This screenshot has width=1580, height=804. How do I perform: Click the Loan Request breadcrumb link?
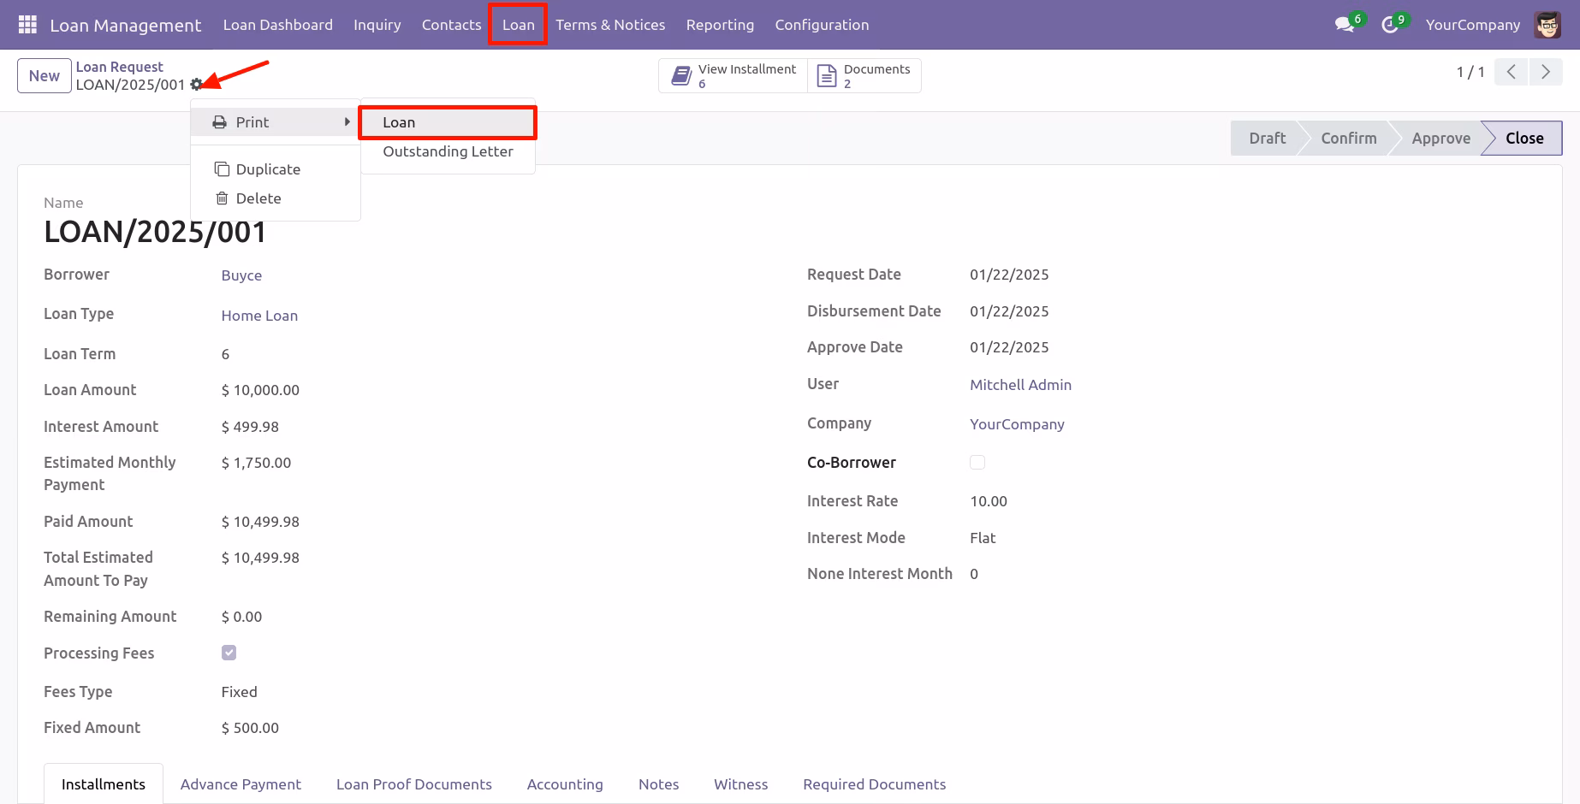click(x=119, y=67)
